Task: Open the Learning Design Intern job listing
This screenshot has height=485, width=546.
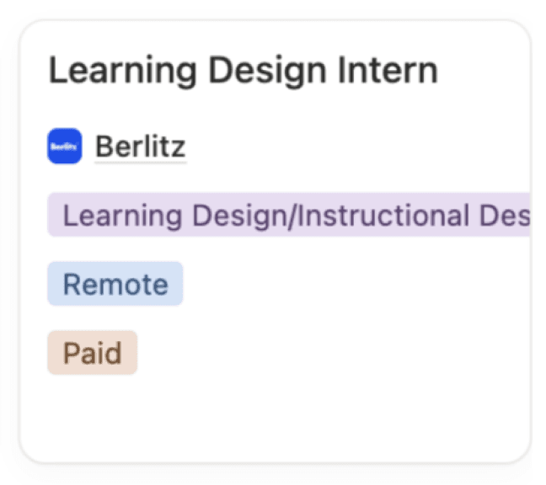Action: [x=243, y=71]
